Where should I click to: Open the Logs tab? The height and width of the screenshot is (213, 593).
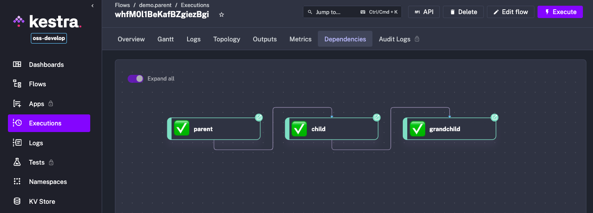[194, 39]
